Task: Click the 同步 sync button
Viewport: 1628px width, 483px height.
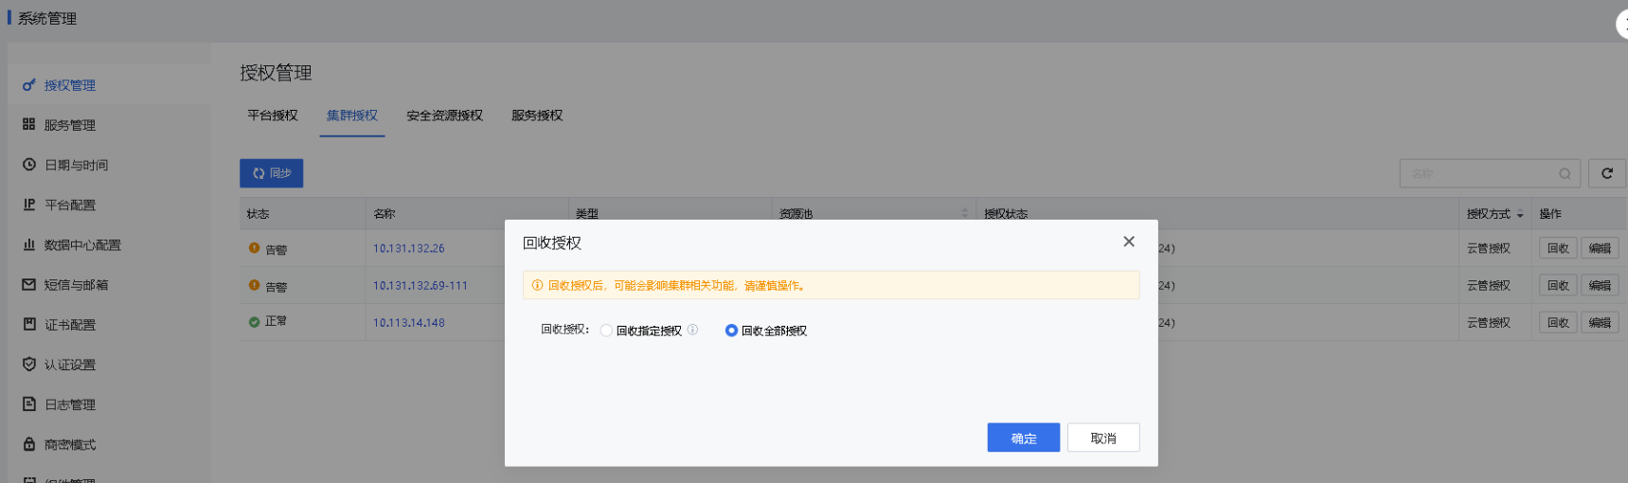Action: [271, 173]
